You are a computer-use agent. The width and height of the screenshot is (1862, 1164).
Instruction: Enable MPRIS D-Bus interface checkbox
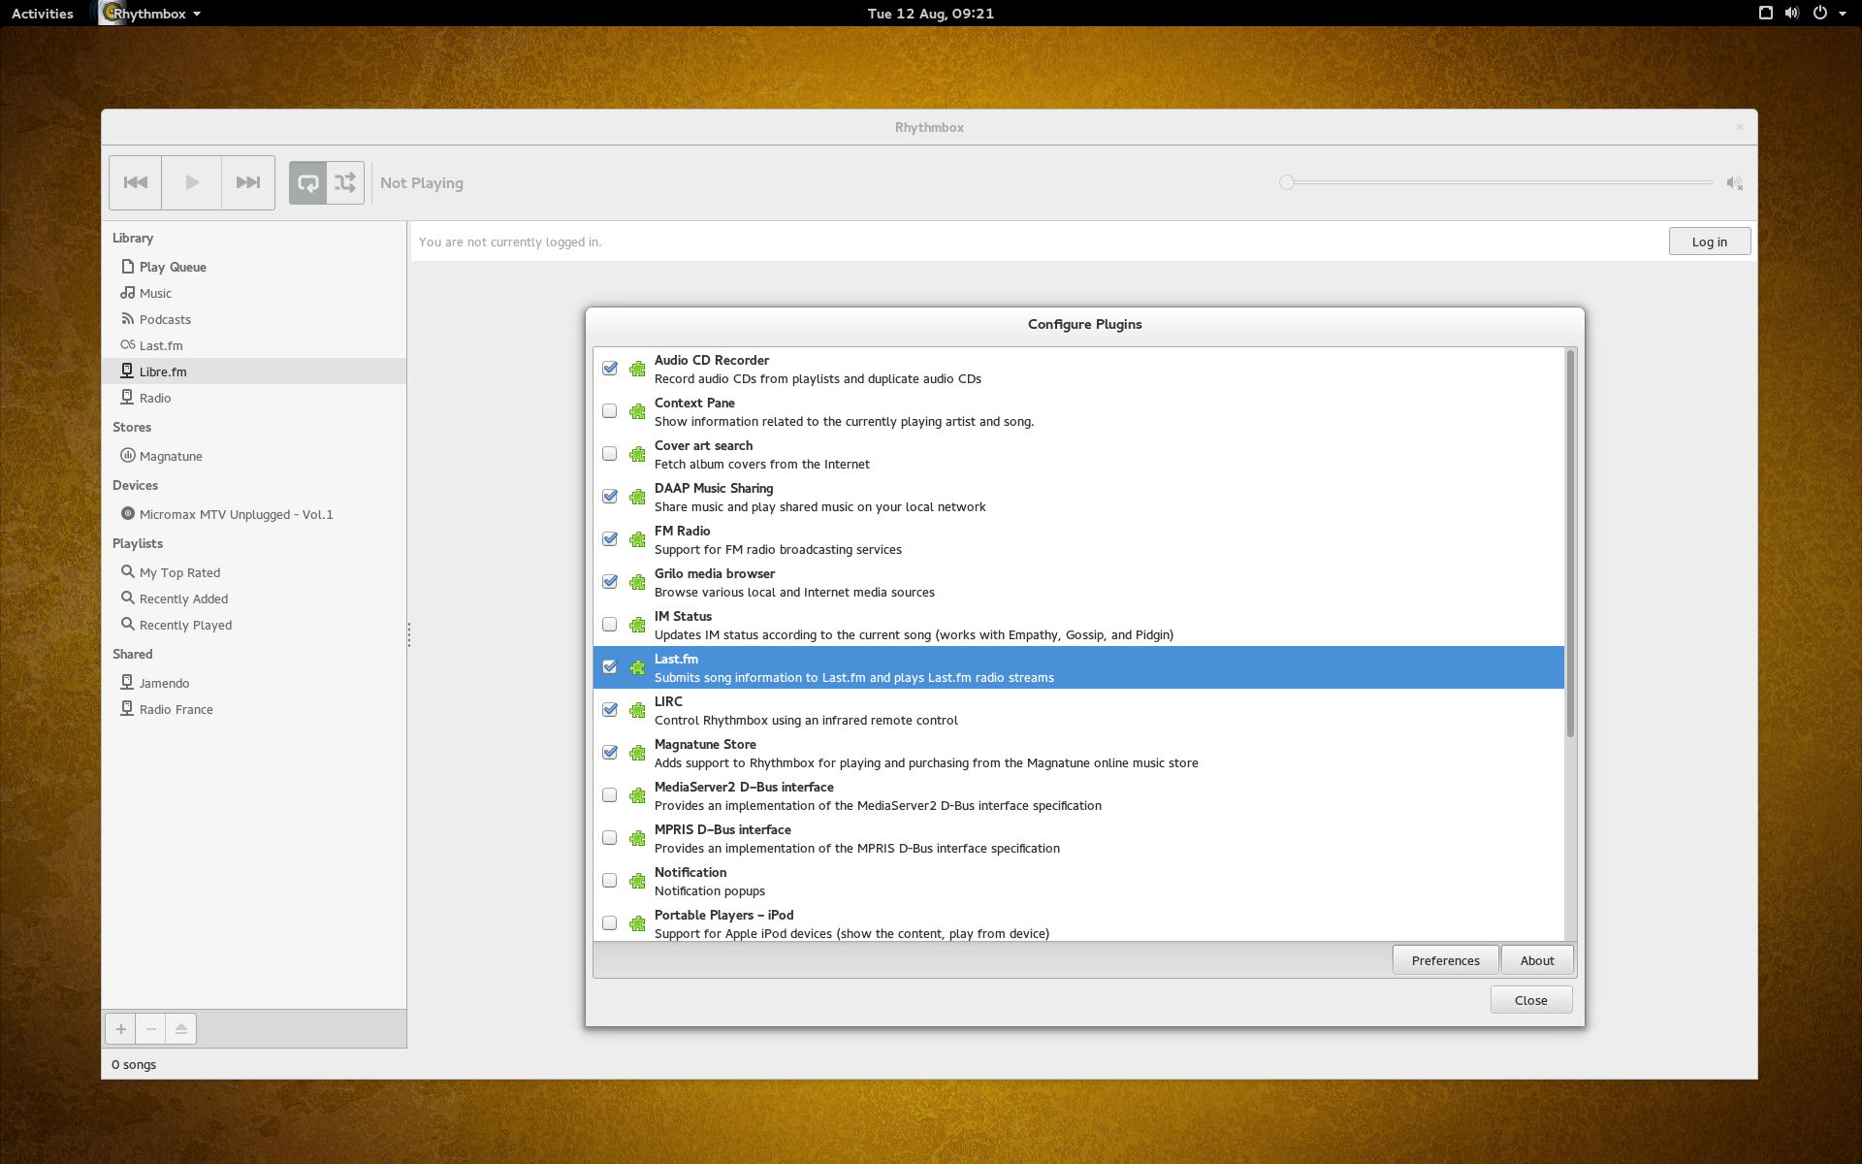610,838
